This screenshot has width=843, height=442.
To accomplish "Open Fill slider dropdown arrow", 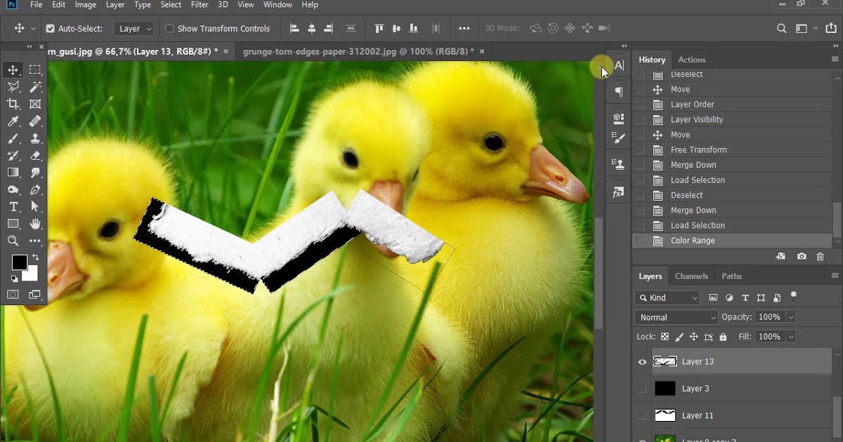I will coord(792,337).
